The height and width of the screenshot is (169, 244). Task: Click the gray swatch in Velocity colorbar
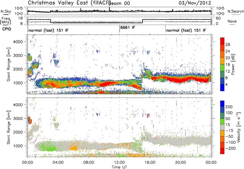pyautogui.click(x=222, y=127)
